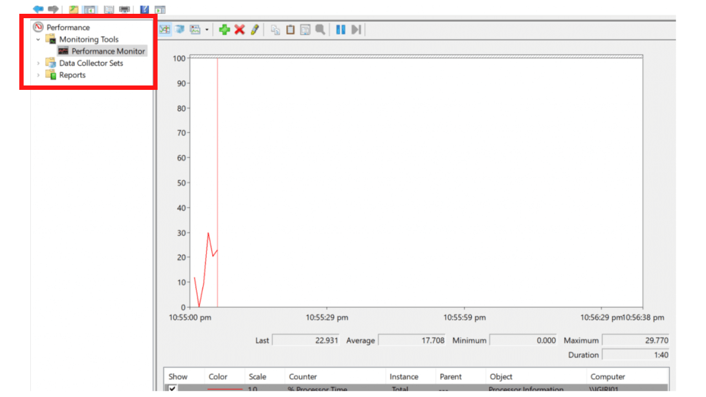Image resolution: width=706 pixels, height=397 pixels.
Task: Add a counter with the green plus
Action: pyautogui.click(x=224, y=29)
